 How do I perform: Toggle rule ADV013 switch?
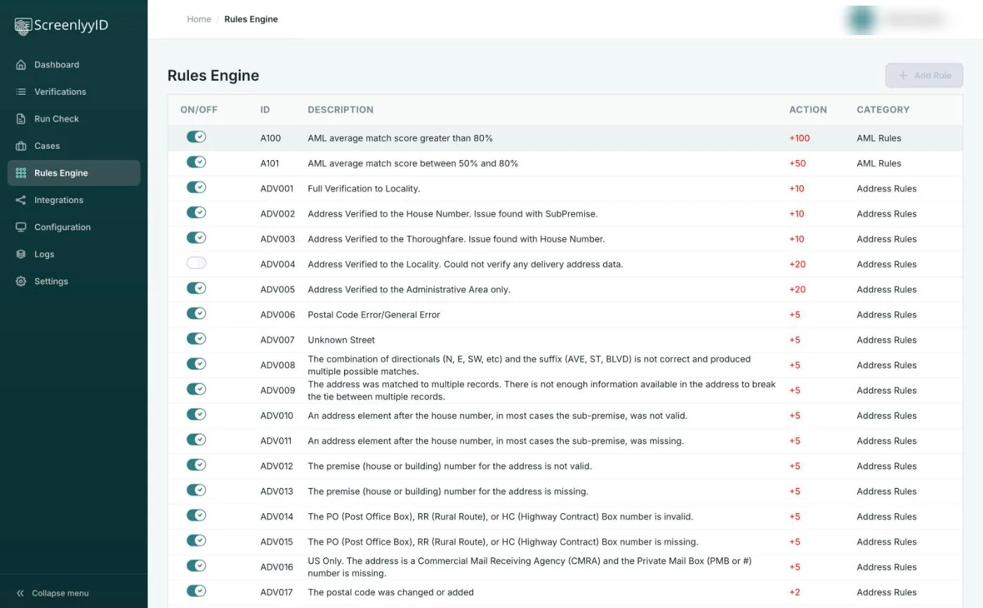point(196,490)
